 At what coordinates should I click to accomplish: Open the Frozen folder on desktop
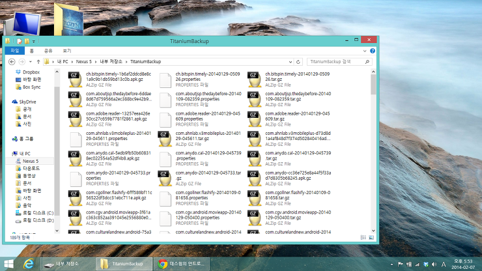click(68, 19)
